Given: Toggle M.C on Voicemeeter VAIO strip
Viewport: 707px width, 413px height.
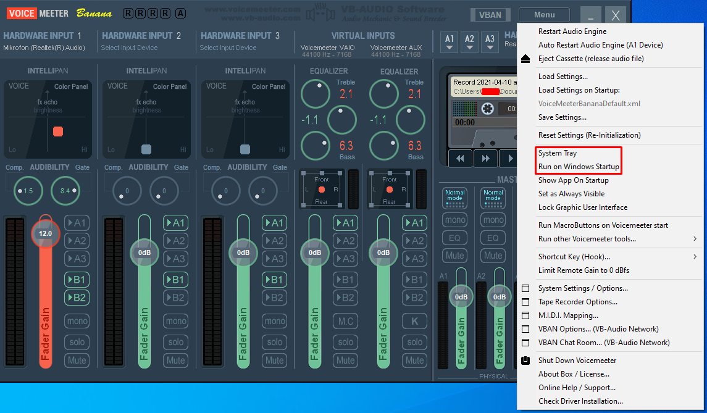Looking at the screenshot, I should (345, 321).
